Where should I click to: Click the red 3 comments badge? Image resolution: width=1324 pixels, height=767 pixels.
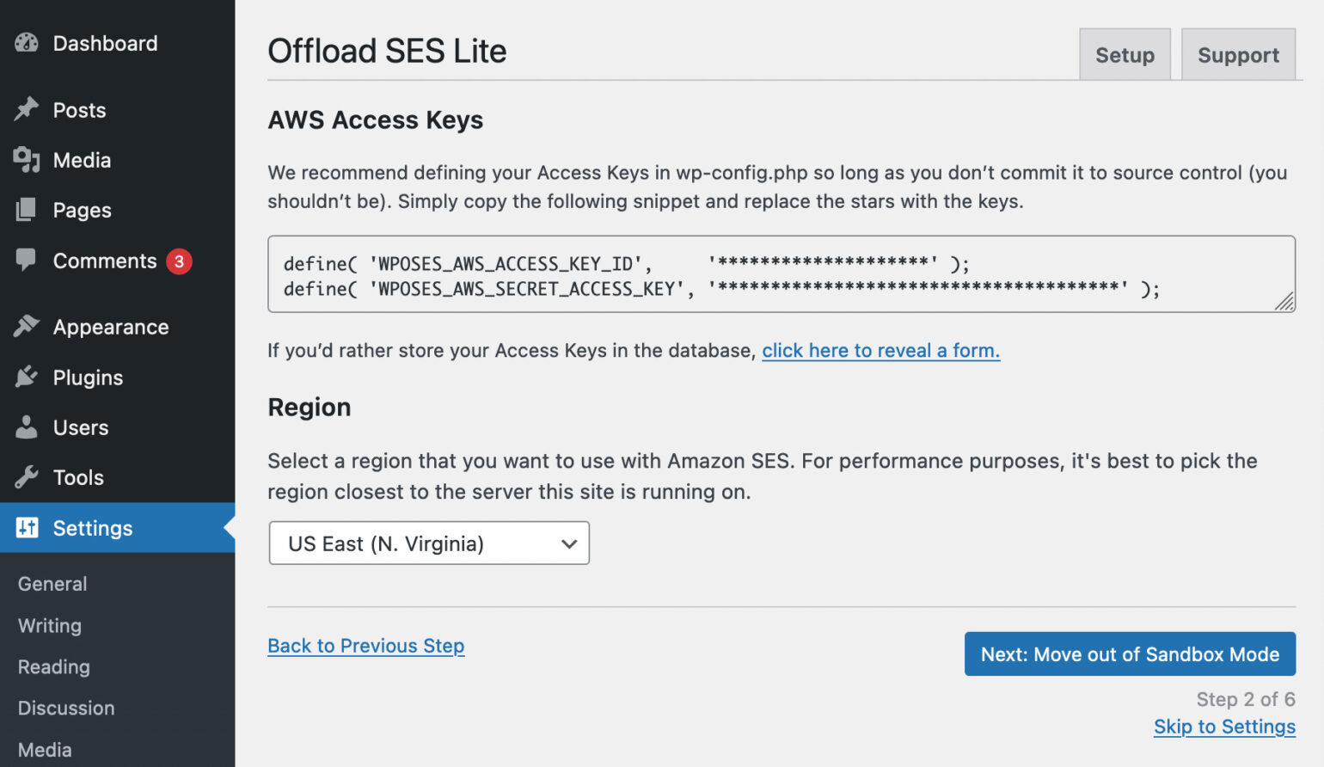click(x=179, y=261)
